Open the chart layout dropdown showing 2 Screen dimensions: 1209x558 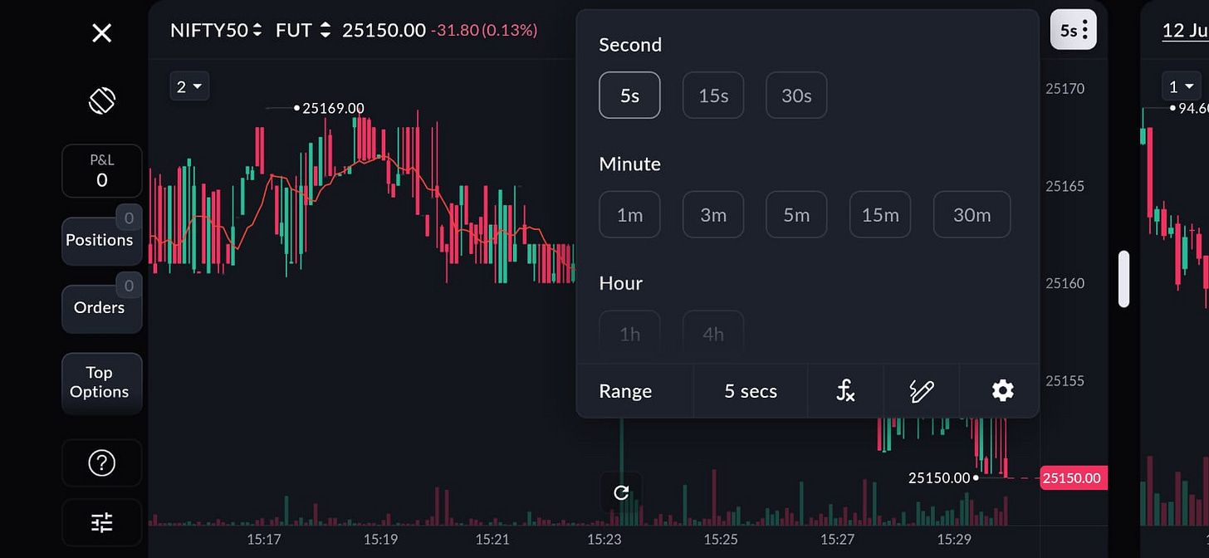189,86
